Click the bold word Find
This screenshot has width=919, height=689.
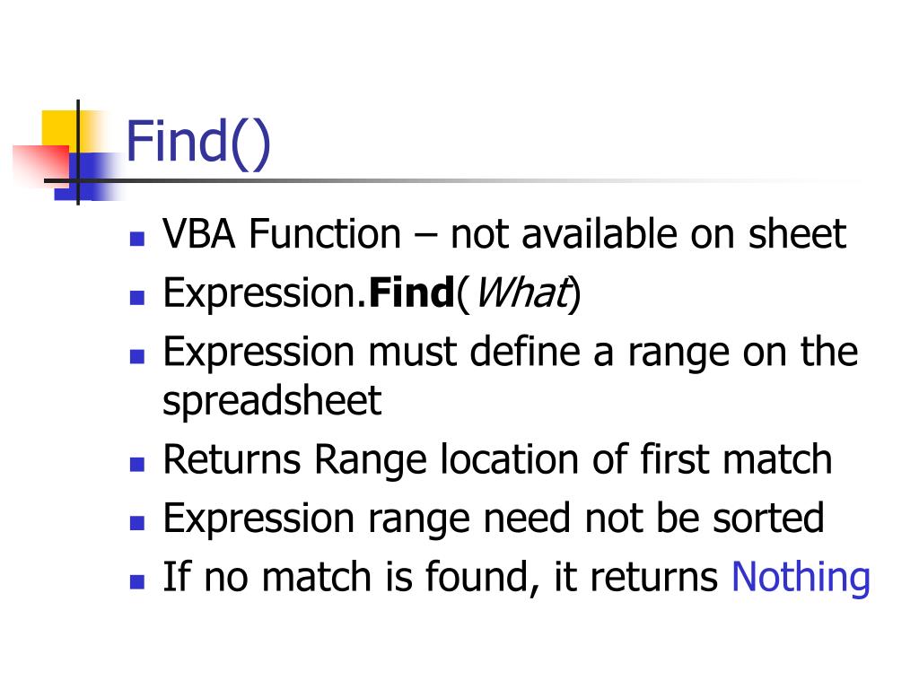[x=411, y=292]
